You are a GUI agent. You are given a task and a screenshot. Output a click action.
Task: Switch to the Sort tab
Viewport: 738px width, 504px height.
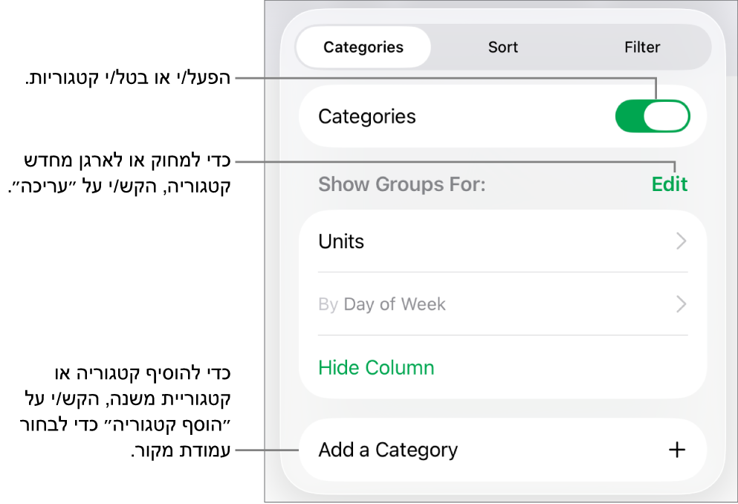click(x=502, y=48)
